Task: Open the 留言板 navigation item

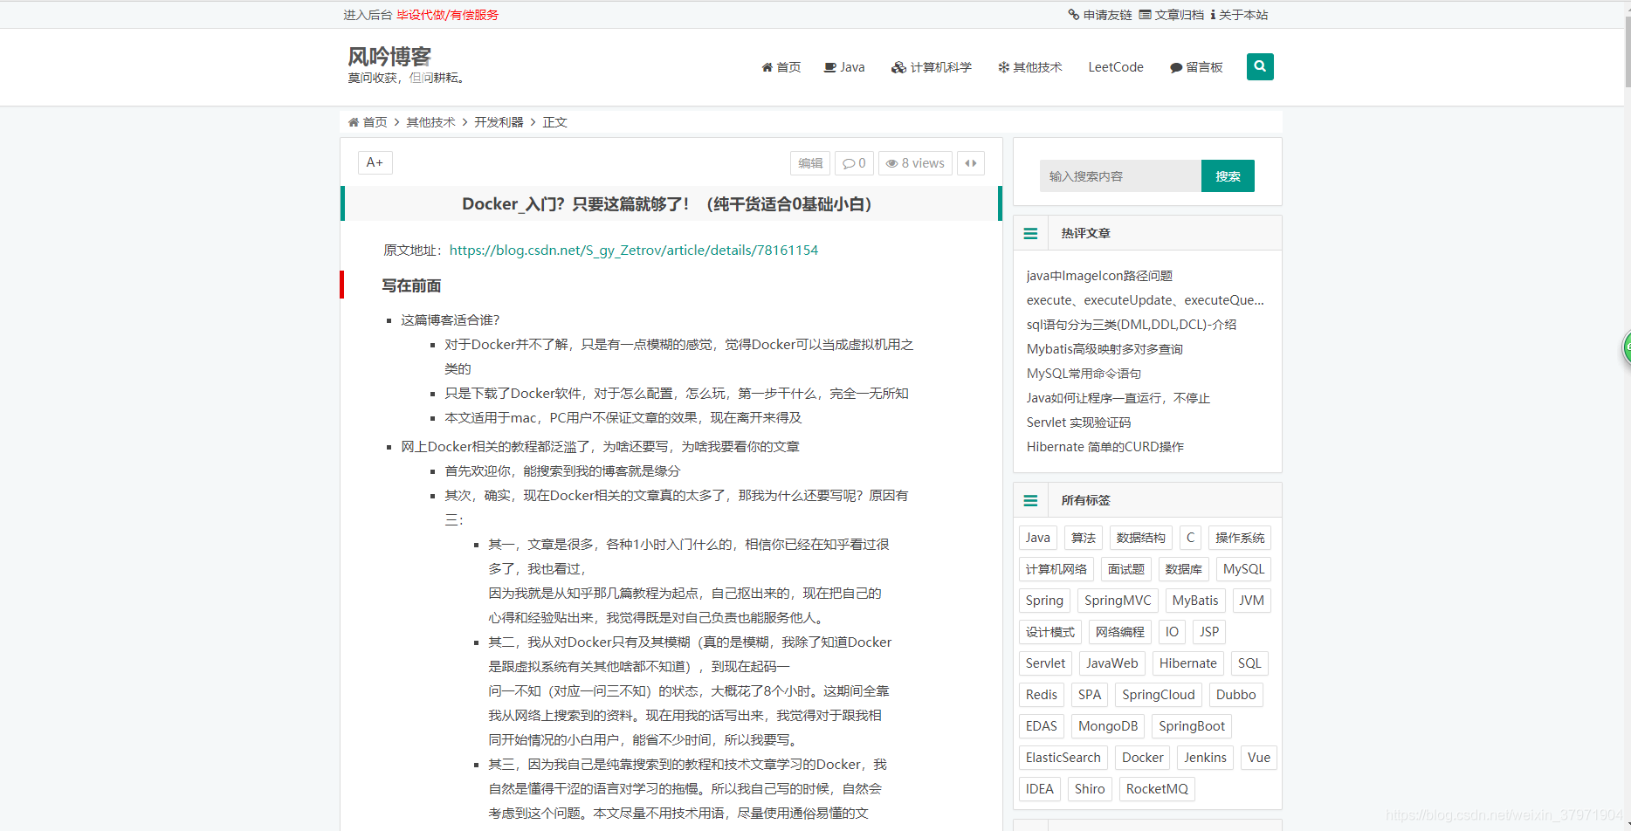Action: [1196, 67]
